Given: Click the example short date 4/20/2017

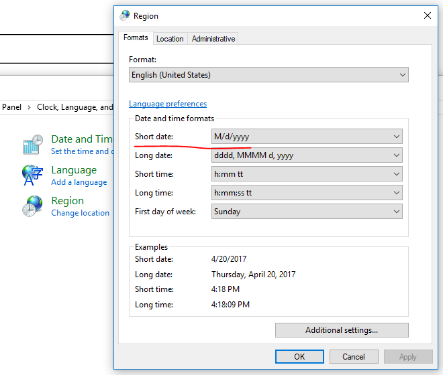Looking at the screenshot, I should click(229, 259).
